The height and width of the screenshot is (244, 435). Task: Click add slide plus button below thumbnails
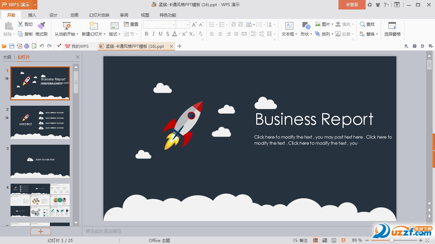coord(41,231)
